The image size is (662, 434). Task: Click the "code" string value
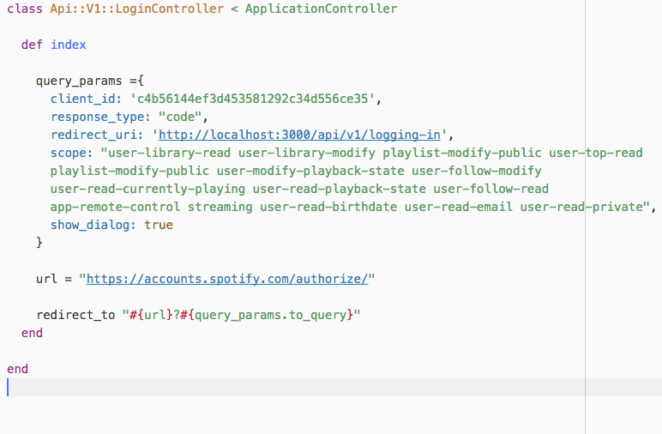[x=180, y=117]
